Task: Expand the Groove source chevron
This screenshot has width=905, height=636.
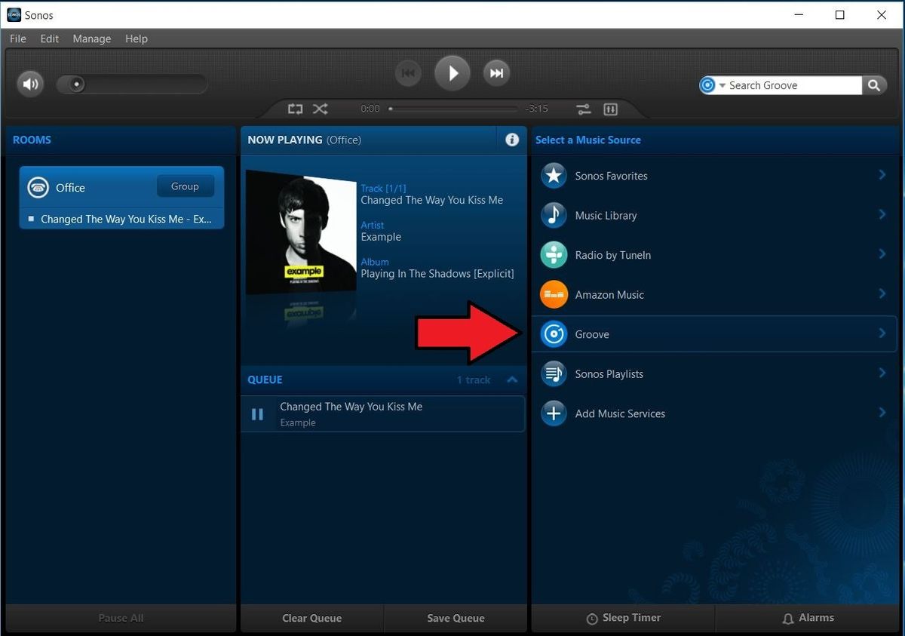Action: 882,334
